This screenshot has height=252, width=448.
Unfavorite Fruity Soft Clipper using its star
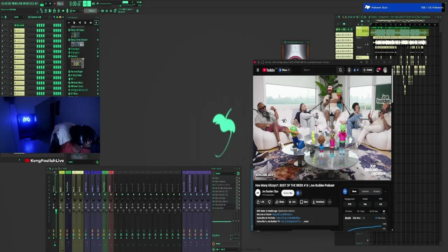click(98, 30)
